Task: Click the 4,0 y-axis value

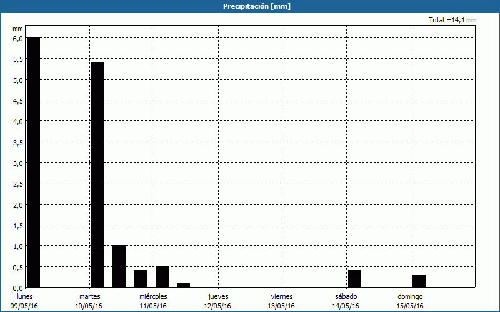Action: tap(18, 122)
